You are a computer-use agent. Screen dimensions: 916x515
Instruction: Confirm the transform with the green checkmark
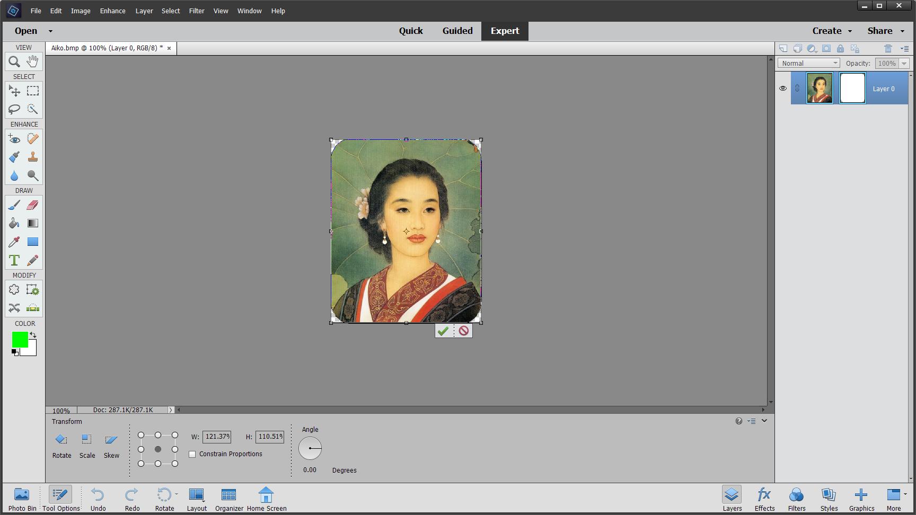[x=443, y=331]
